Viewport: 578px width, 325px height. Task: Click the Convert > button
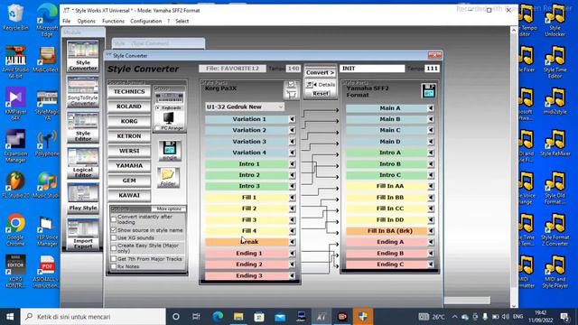tap(320, 72)
